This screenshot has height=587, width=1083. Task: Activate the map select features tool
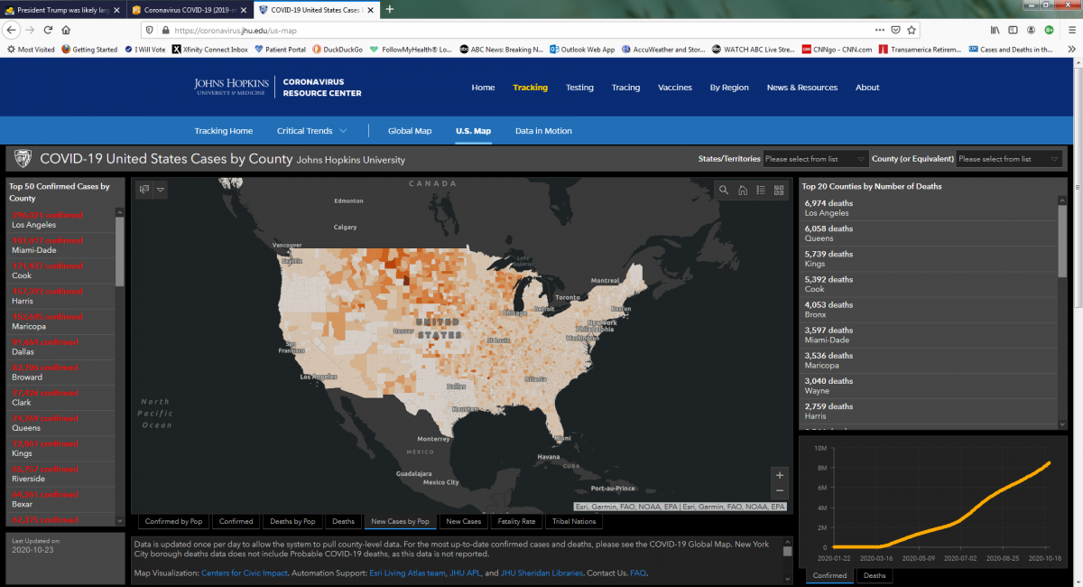(x=144, y=190)
